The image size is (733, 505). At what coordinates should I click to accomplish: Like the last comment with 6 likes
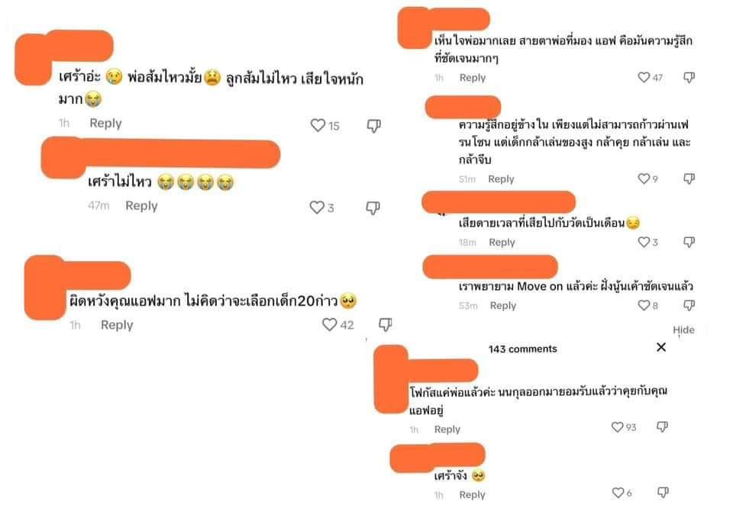pyautogui.click(x=618, y=492)
